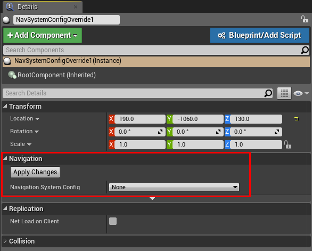This screenshot has height=251, width=312.
Task: Enable the Net Load on Client checkbox
Action: (113, 221)
